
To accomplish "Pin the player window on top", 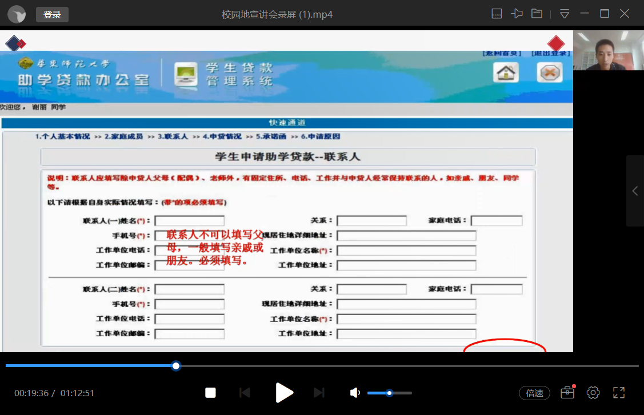I will (x=517, y=14).
